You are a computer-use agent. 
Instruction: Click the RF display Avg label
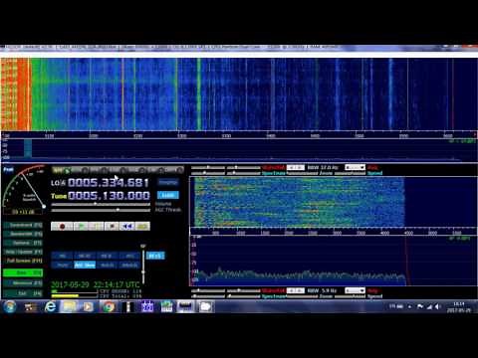[372, 168]
